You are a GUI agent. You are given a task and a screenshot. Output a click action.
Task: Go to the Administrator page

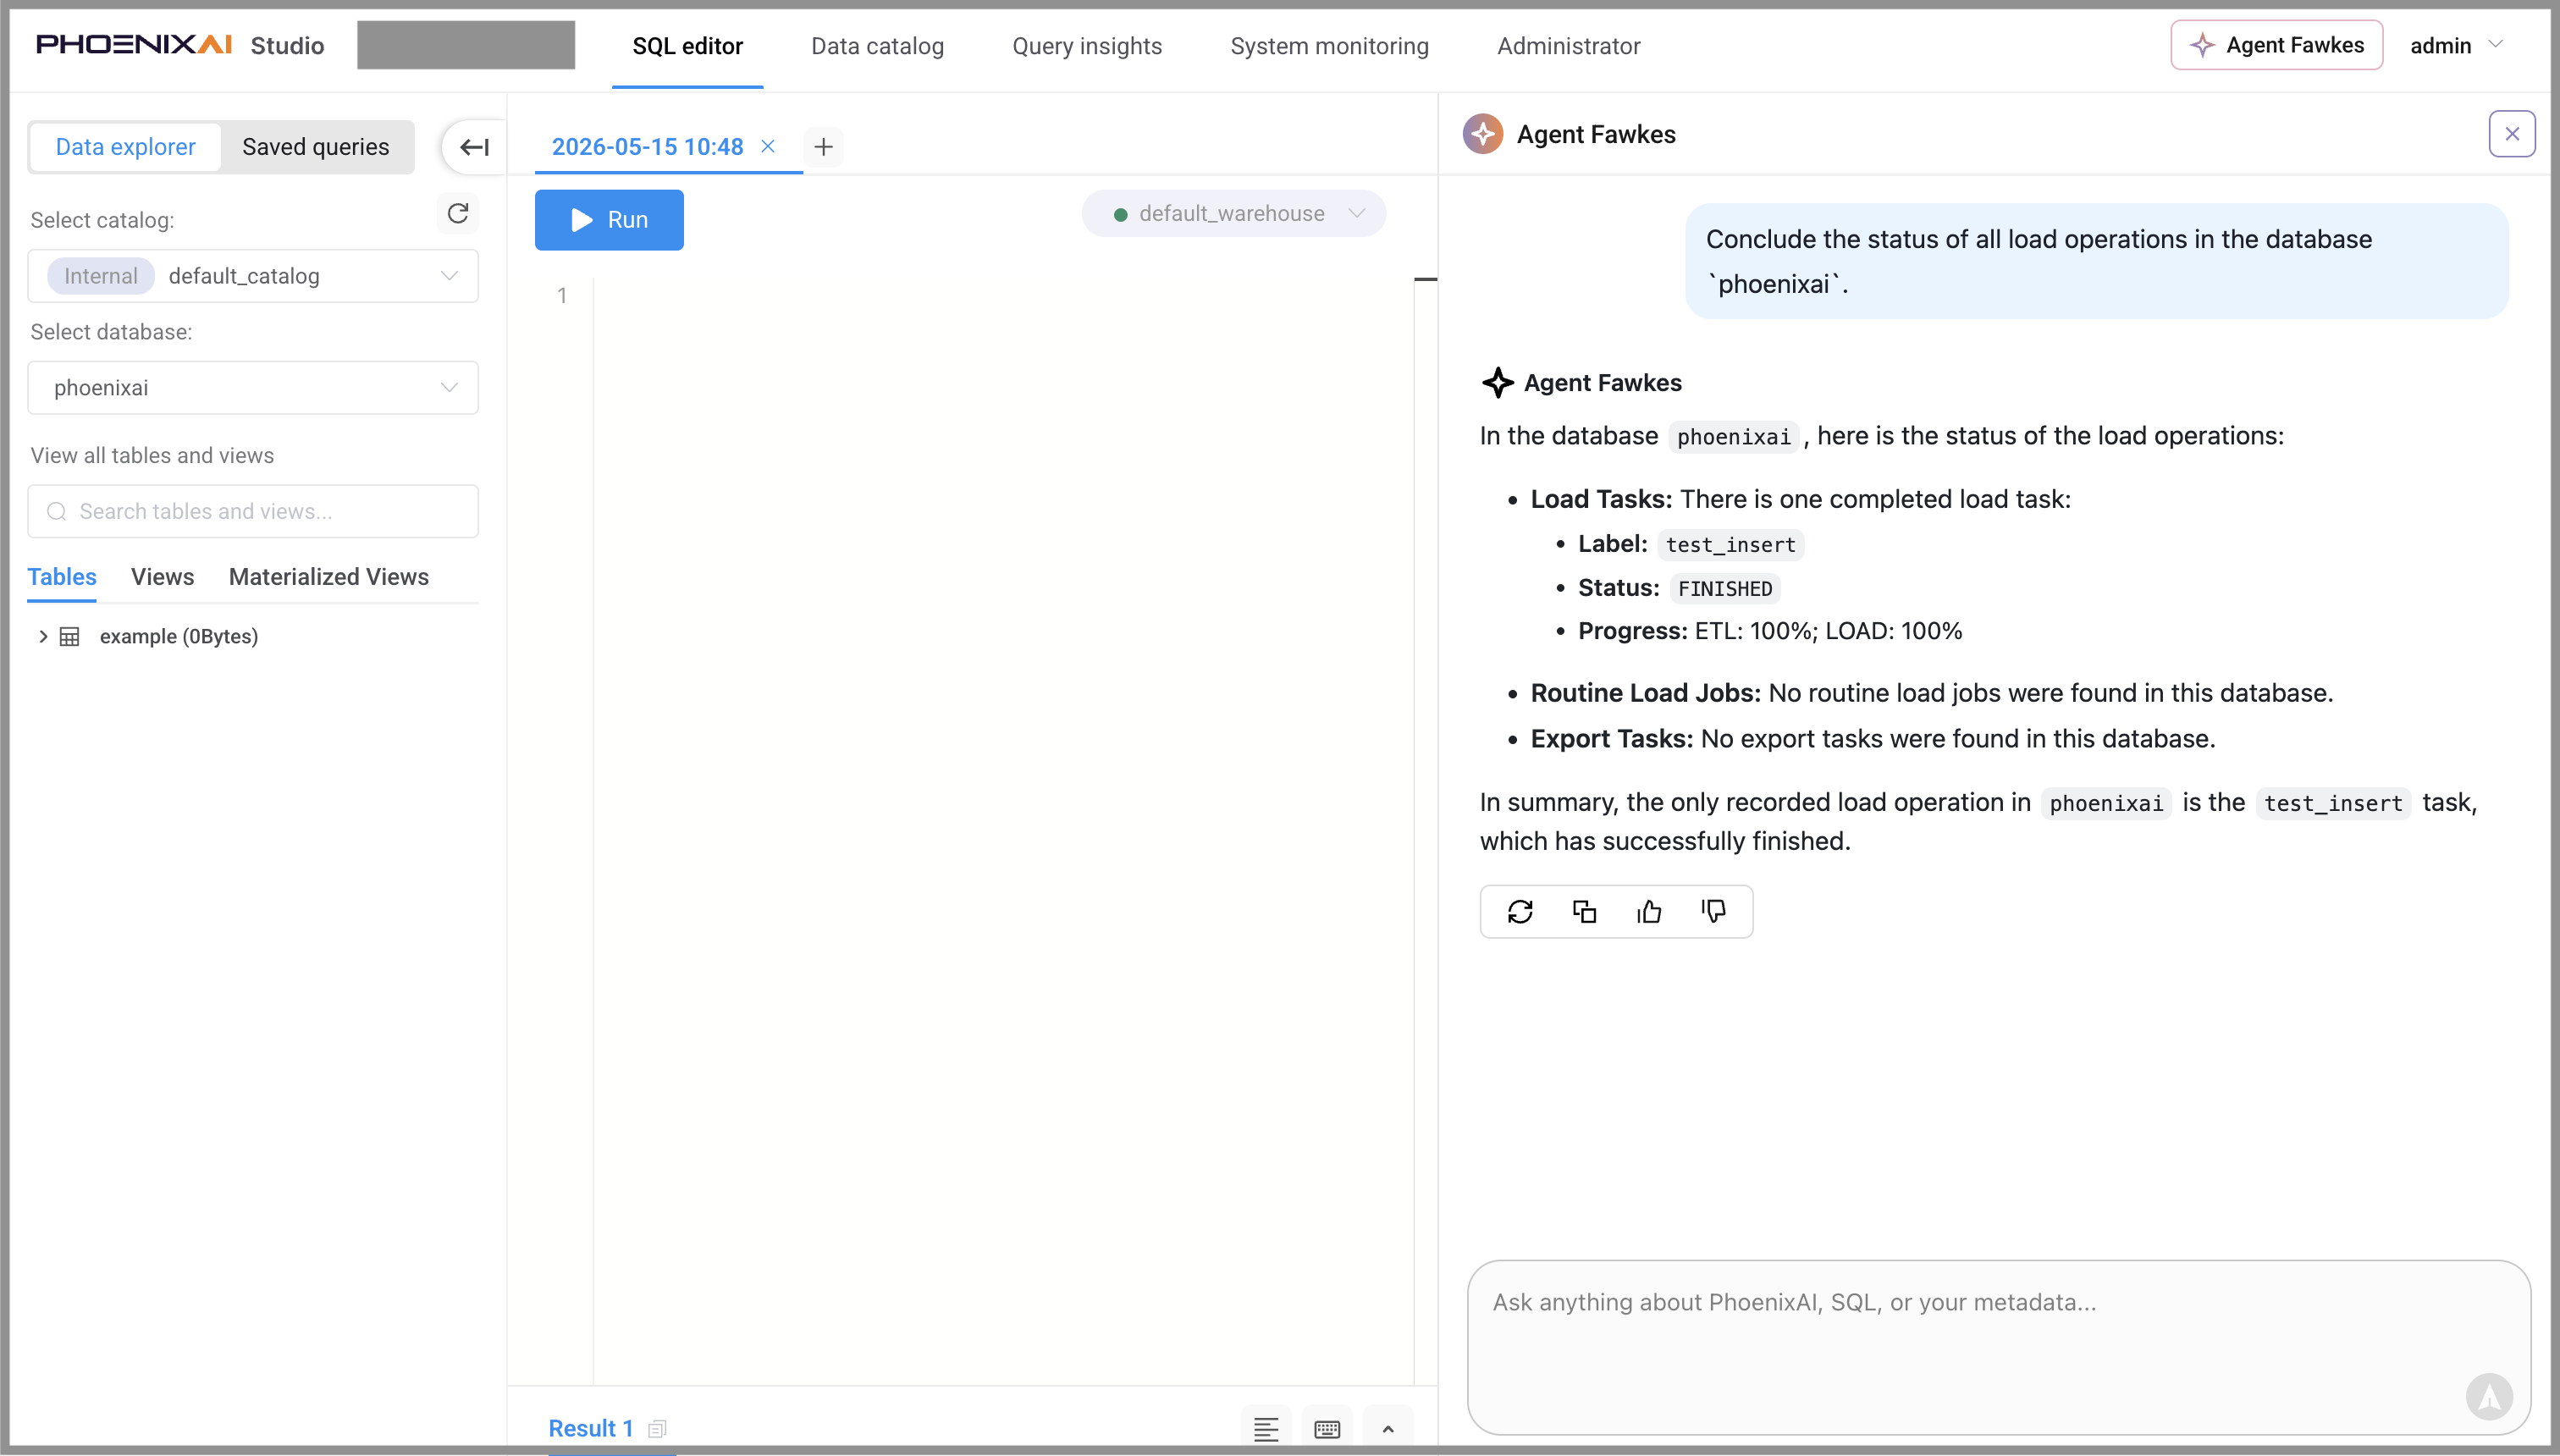(x=1569, y=46)
